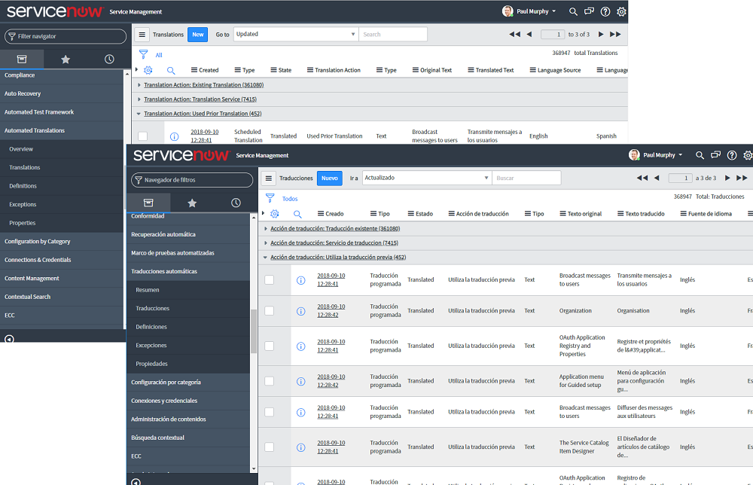Select the checkbox for Application menu row
Image resolution: width=753 pixels, height=485 pixels.
coord(269,382)
